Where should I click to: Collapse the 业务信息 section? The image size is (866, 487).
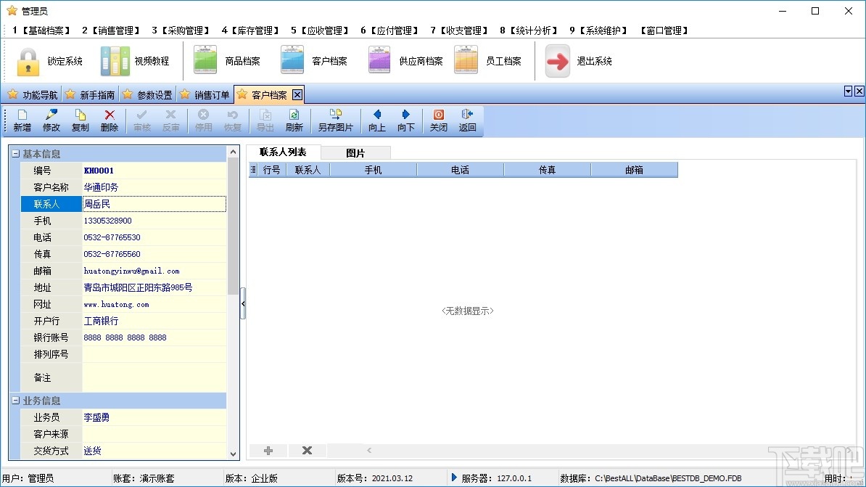click(x=15, y=400)
